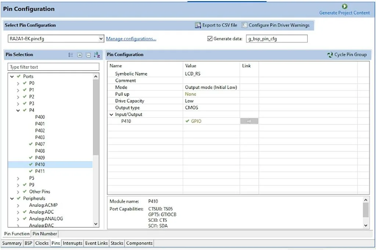The height and width of the screenshot is (250, 376).
Task: Open the Manage configurations link
Action: pyautogui.click(x=131, y=39)
